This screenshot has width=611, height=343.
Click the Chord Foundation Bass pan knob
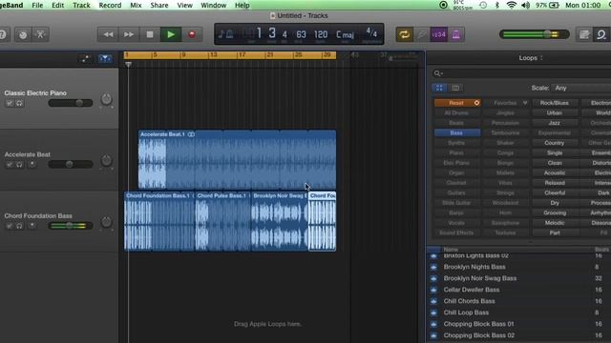106,222
